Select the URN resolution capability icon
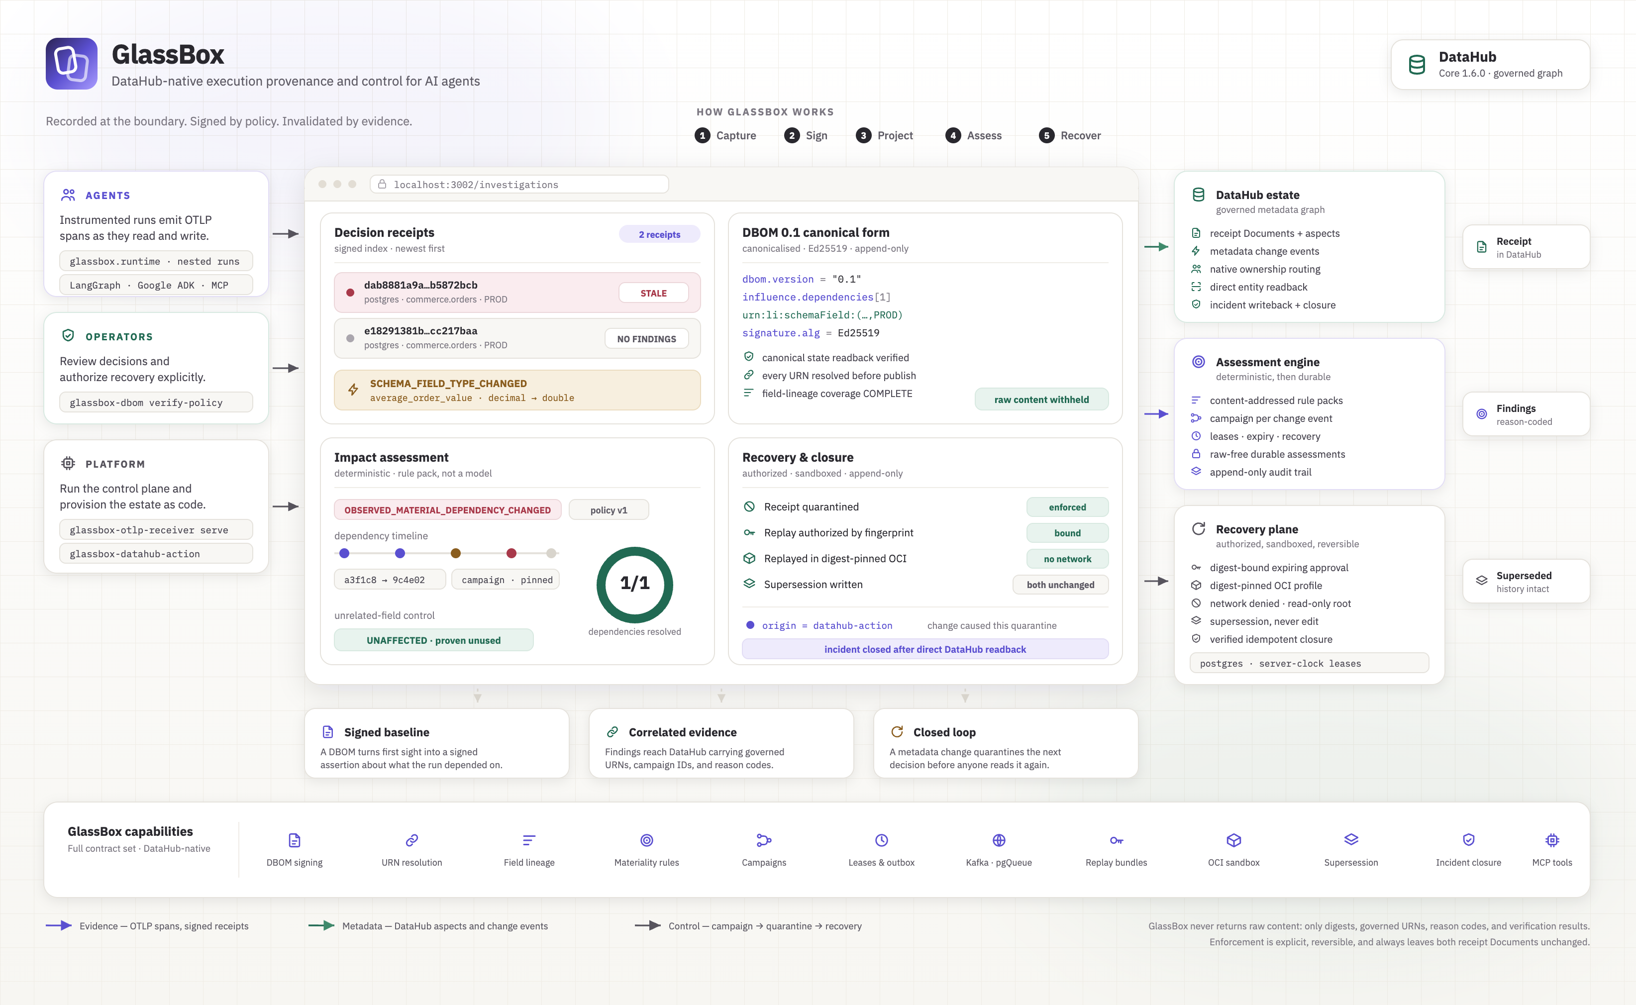This screenshot has width=1636, height=1005. click(412, 840)
